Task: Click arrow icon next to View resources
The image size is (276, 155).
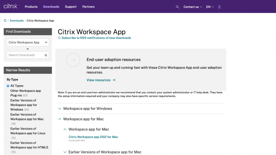Action: (x=114, y=80)
